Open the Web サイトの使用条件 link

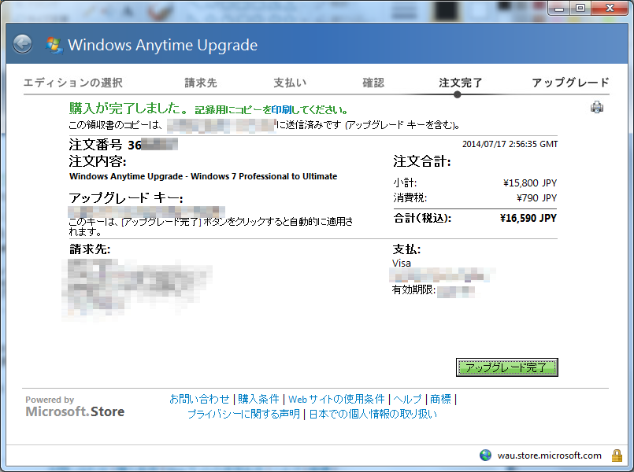tap(336, 399)
